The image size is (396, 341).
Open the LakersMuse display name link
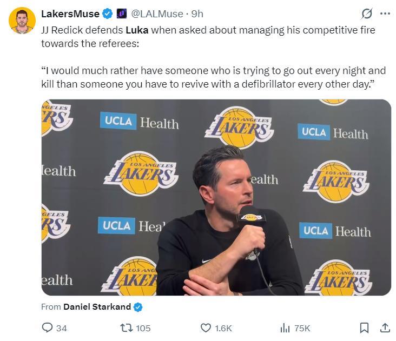point(70,14)
